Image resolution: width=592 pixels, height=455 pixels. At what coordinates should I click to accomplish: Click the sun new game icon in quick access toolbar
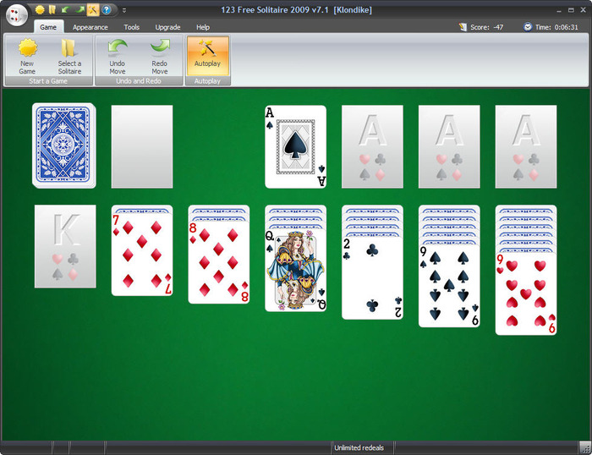coord(40,10)
